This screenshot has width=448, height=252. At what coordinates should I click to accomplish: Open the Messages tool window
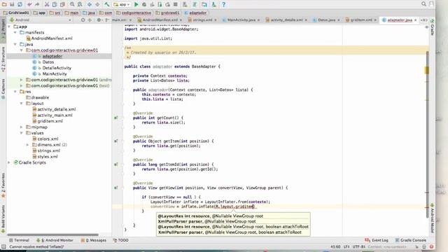(93, 240)
